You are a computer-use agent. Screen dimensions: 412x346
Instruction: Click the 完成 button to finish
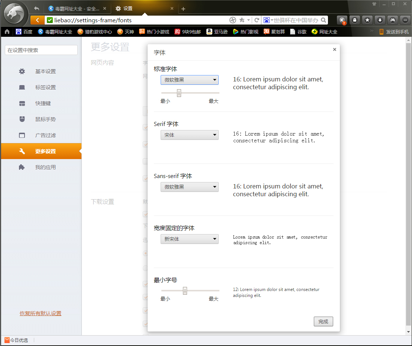point(323,321)
